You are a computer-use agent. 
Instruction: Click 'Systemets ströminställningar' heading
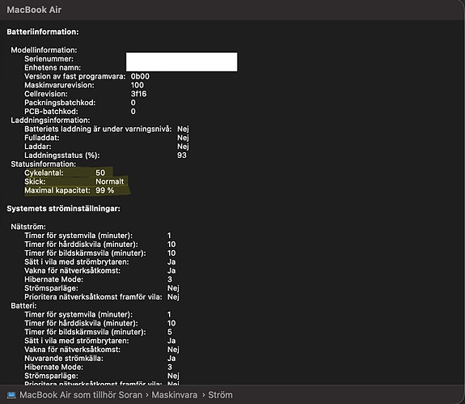click(63, 209)
